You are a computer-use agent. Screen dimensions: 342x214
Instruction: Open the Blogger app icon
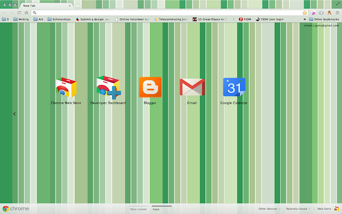(150, 87)
